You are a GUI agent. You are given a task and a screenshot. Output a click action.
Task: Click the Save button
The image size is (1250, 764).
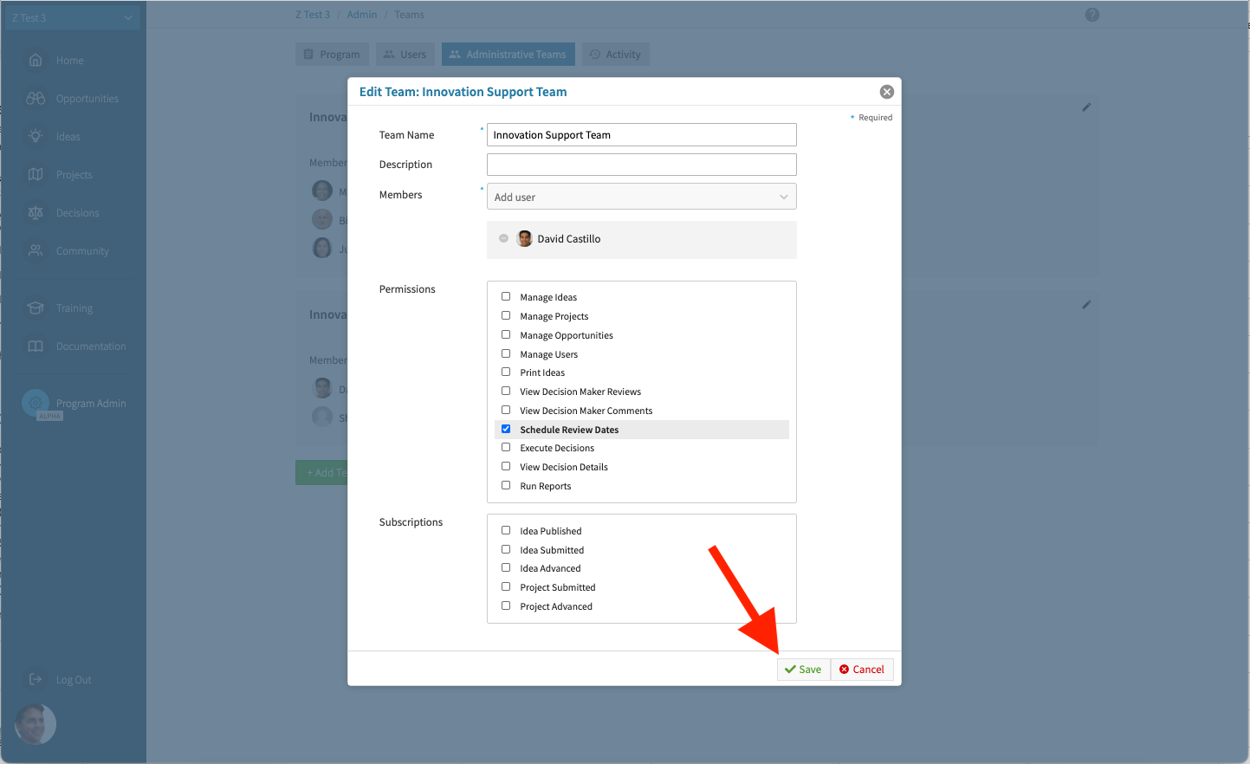(x=804, y=670)
